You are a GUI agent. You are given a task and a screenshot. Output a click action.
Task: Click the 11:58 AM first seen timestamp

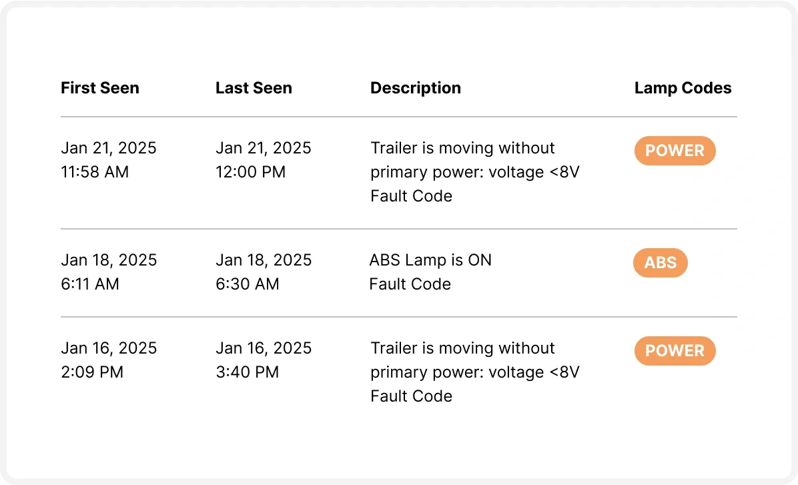click(95, 172)
